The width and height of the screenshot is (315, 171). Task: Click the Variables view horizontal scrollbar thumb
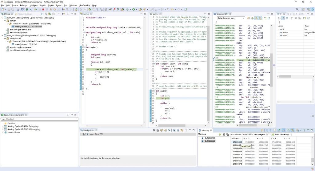285,76
